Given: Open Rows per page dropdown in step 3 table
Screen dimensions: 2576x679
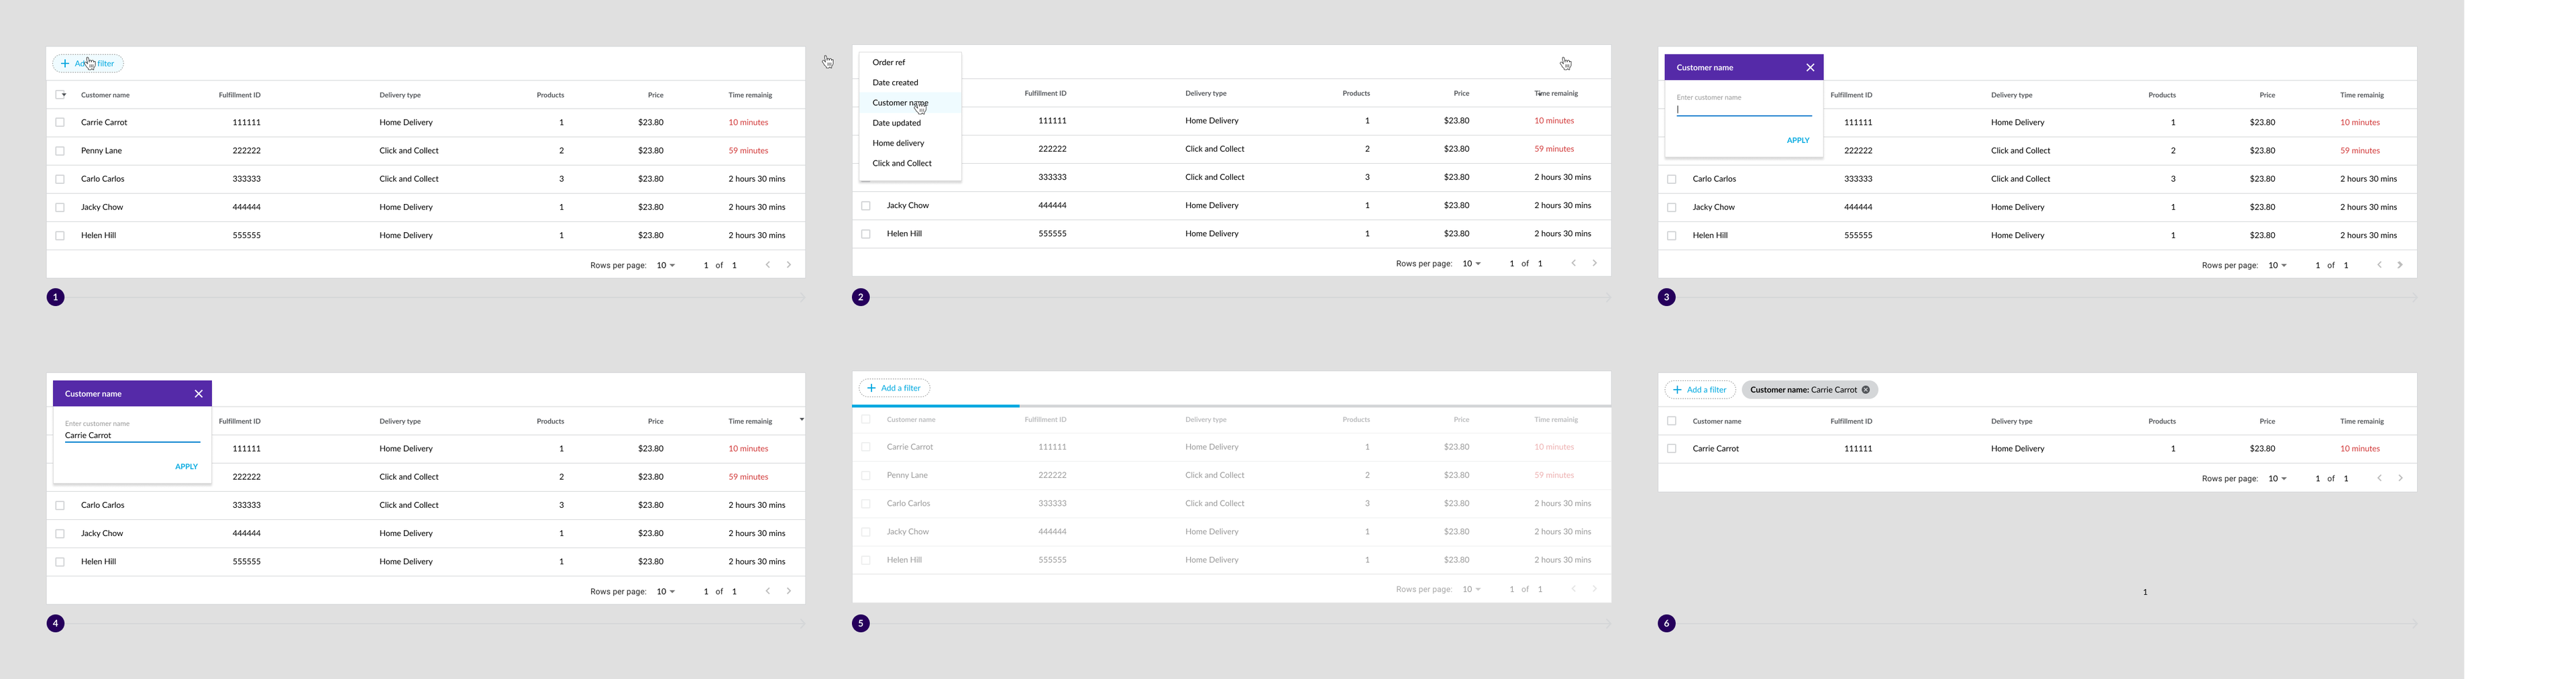Looking at the screenshot, I should (x=2277, y=265).
